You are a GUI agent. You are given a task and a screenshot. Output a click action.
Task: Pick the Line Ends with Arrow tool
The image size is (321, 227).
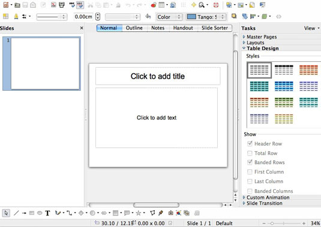pyautogui.click(x=24, y=213)
